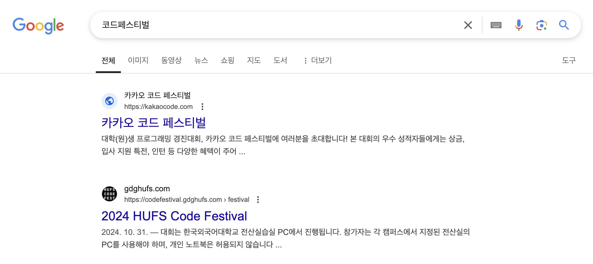Image resolution: width=593 pixels, height=264 pixels.
Task: Open the on-screen keyboard icon
Action: 496,25
